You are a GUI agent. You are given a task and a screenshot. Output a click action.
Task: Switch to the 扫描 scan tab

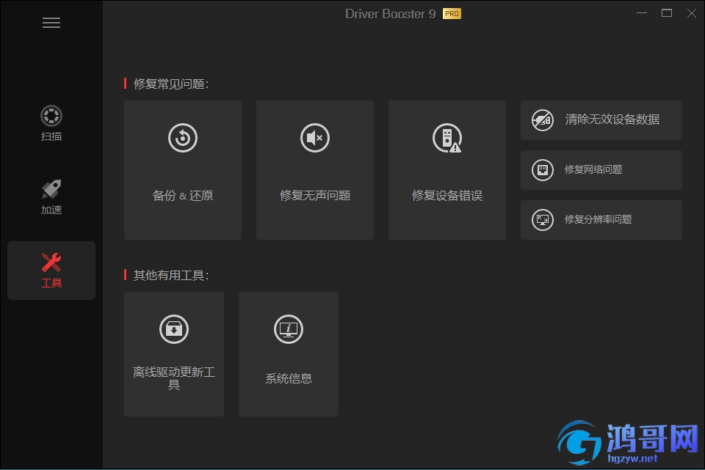pyautogui.click(x=51, y=123)
